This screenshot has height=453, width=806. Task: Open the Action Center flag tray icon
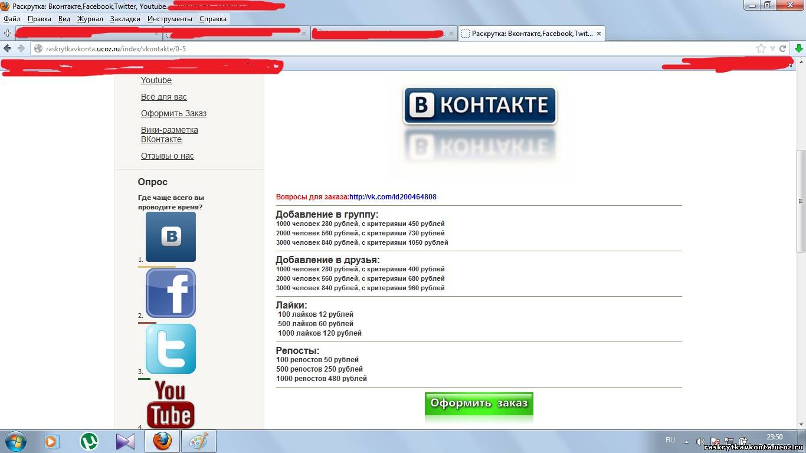(x=715, y=441)
